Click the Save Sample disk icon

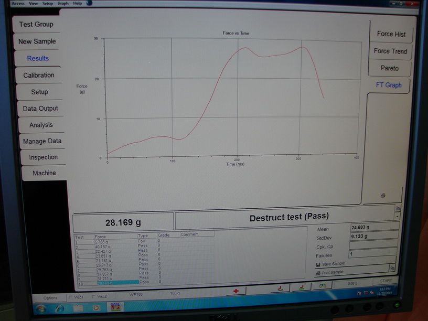click(318, 264)
